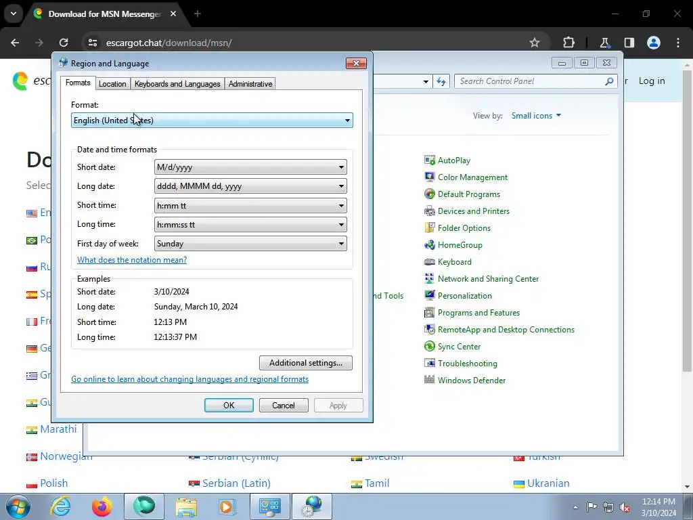Expand the Short time format dropdown

pyautogui.click(x=250, y=206)
